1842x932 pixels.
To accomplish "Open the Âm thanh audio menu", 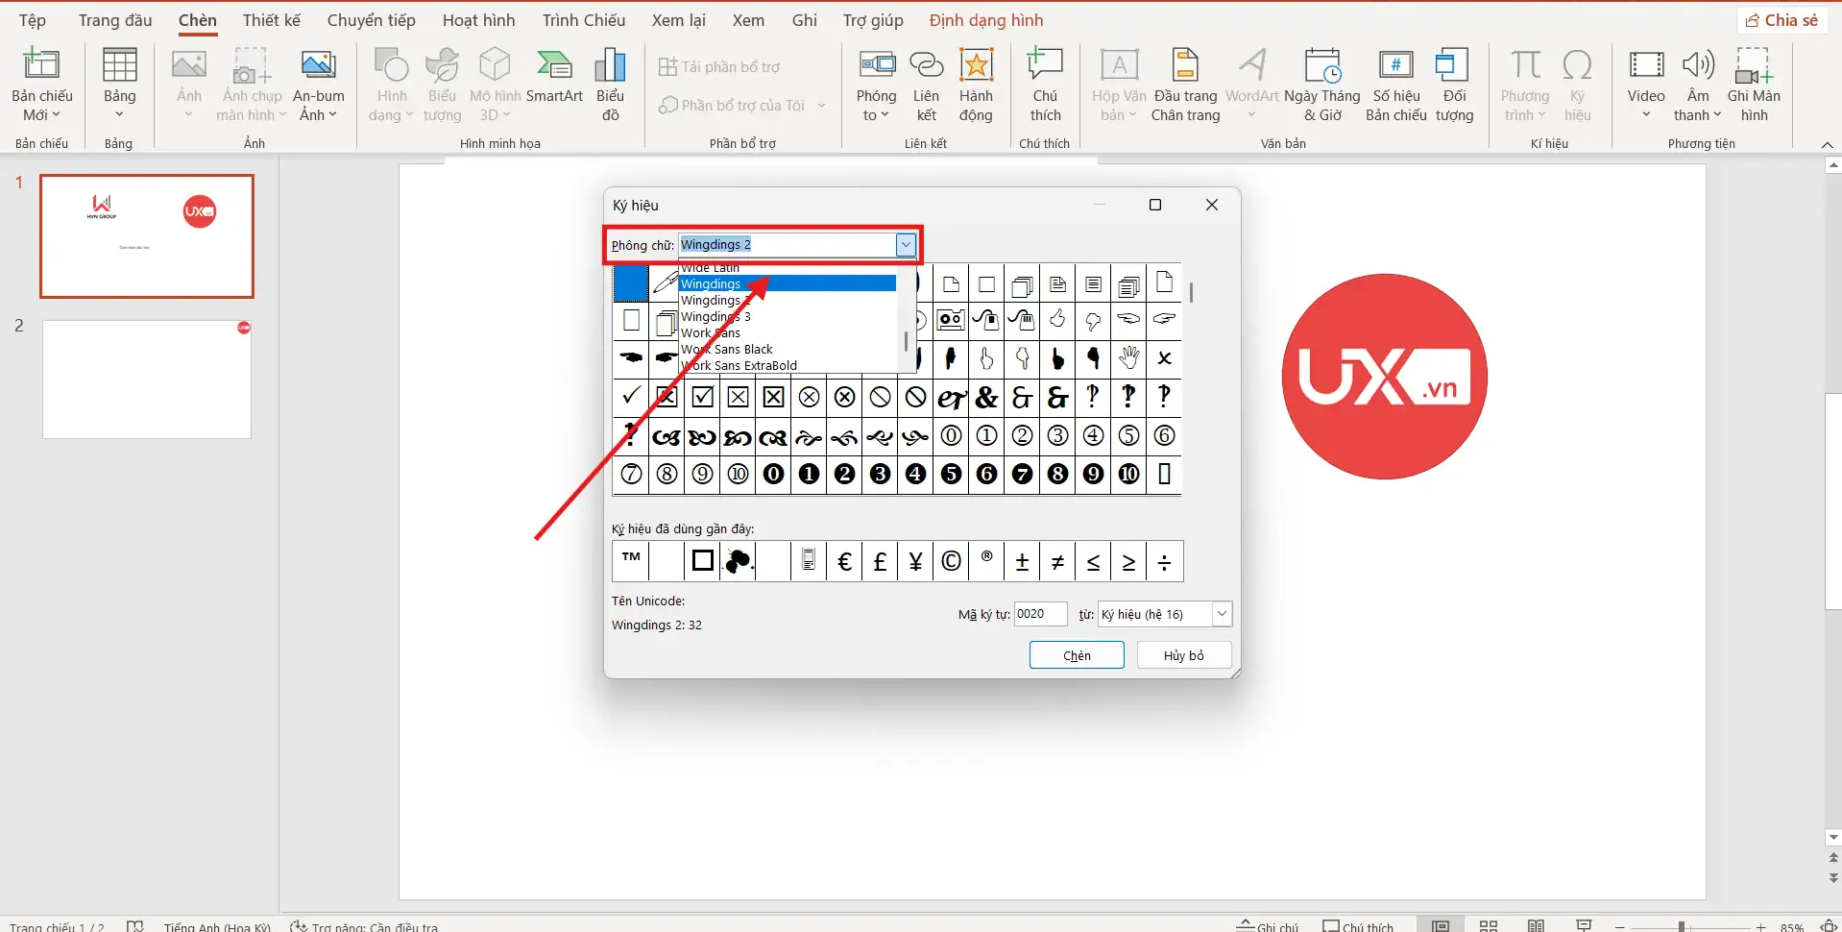I will pyautogui.click(x=1698, y=86).
